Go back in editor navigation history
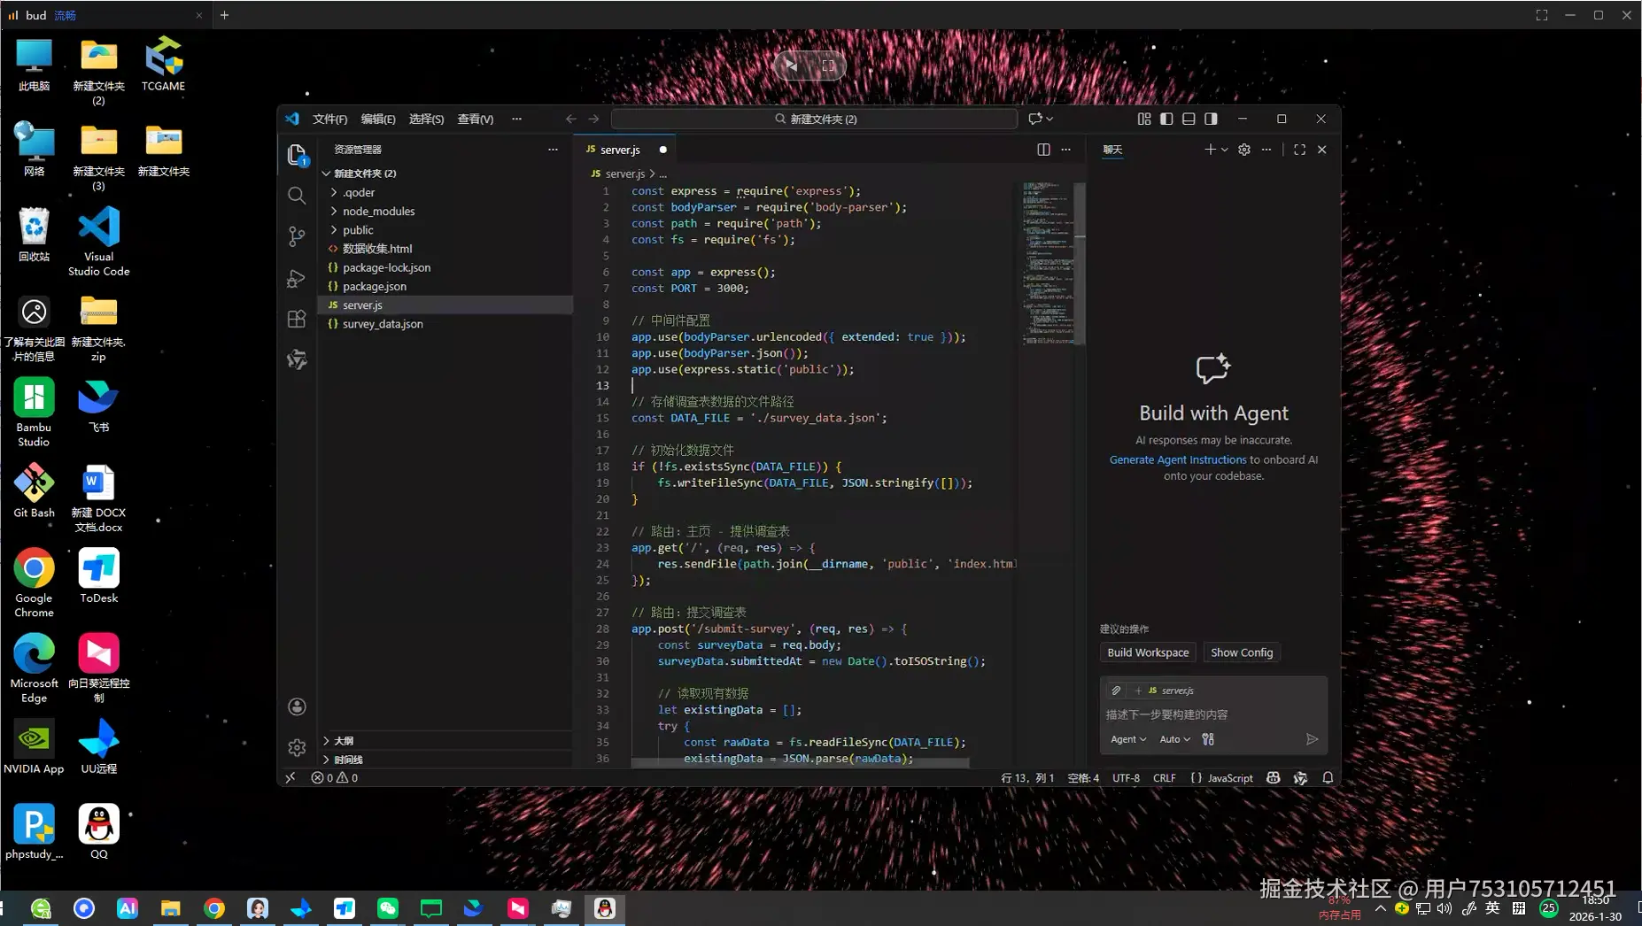Viewport: 1642px width, 926px height. point(571,119)
